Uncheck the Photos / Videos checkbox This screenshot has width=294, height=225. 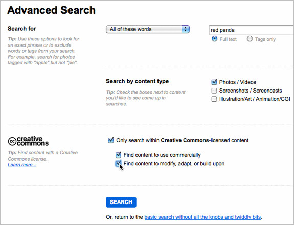tap(214, 82)
